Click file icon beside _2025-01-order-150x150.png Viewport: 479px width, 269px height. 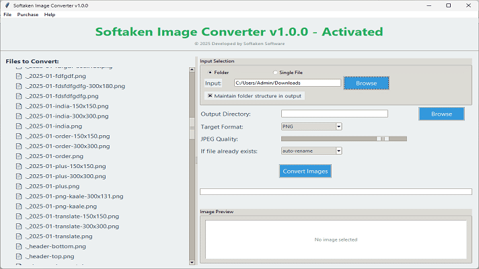19,136
